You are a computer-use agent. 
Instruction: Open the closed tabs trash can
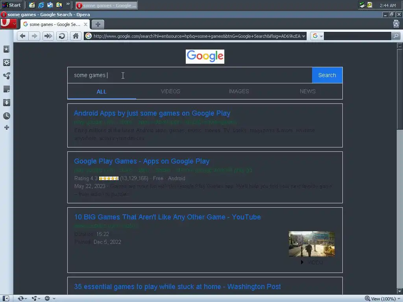(396, 24)
